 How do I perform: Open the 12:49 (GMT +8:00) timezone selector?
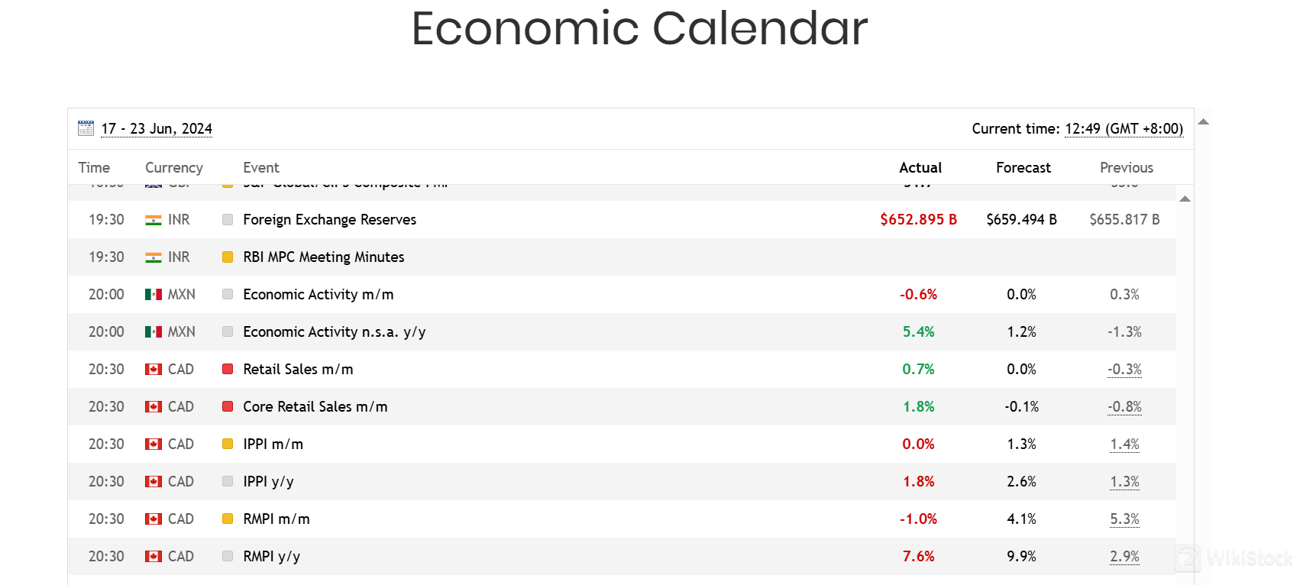pyautogui.click(x=1124, y=128)
